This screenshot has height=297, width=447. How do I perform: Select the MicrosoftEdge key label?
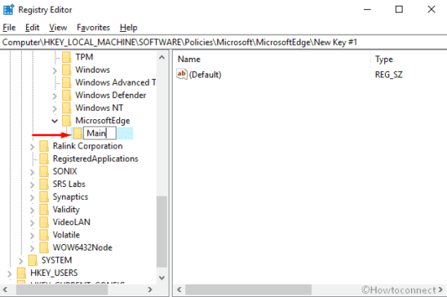[x=103, y=121]
